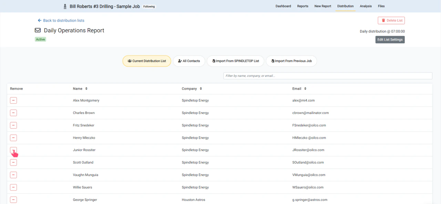Click the filter by name, company, or email field

coord(327,76)
